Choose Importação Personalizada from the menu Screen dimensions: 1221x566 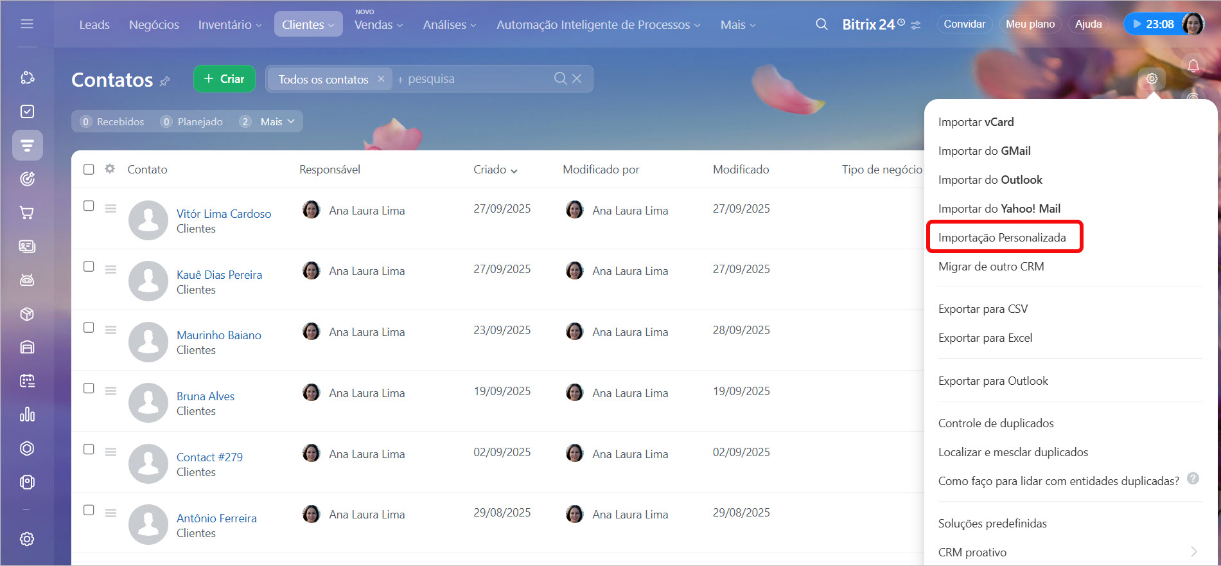pyautogui.click(x=1001, y=238)
